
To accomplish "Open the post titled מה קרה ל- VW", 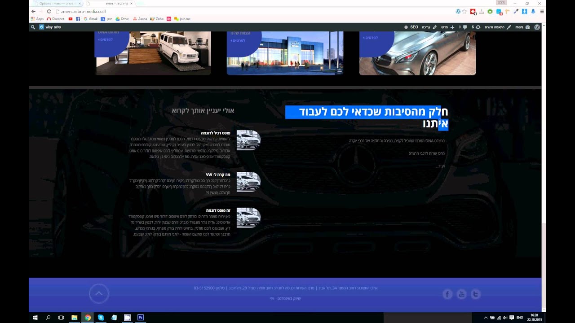I will pos(218,175).
